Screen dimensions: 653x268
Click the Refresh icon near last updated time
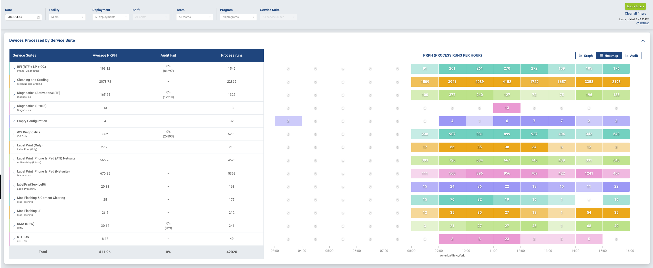[x=638, y=23]
